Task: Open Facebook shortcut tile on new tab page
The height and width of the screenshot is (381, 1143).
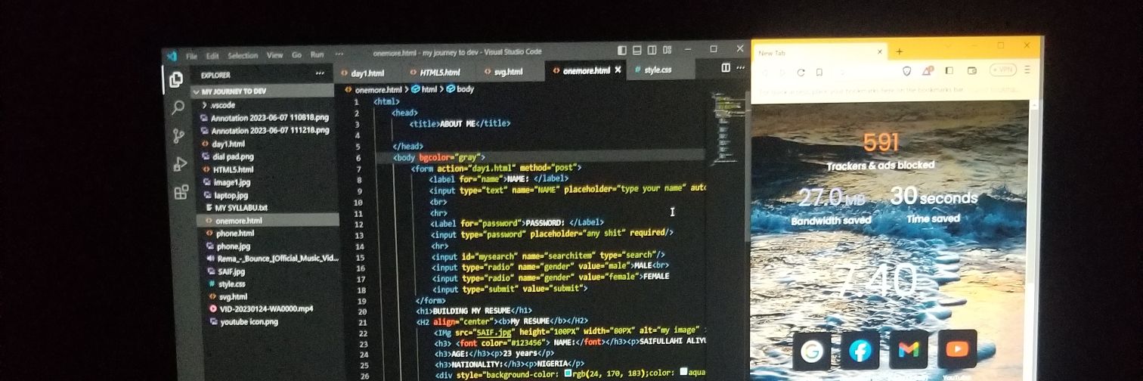Action: [860, 350]
